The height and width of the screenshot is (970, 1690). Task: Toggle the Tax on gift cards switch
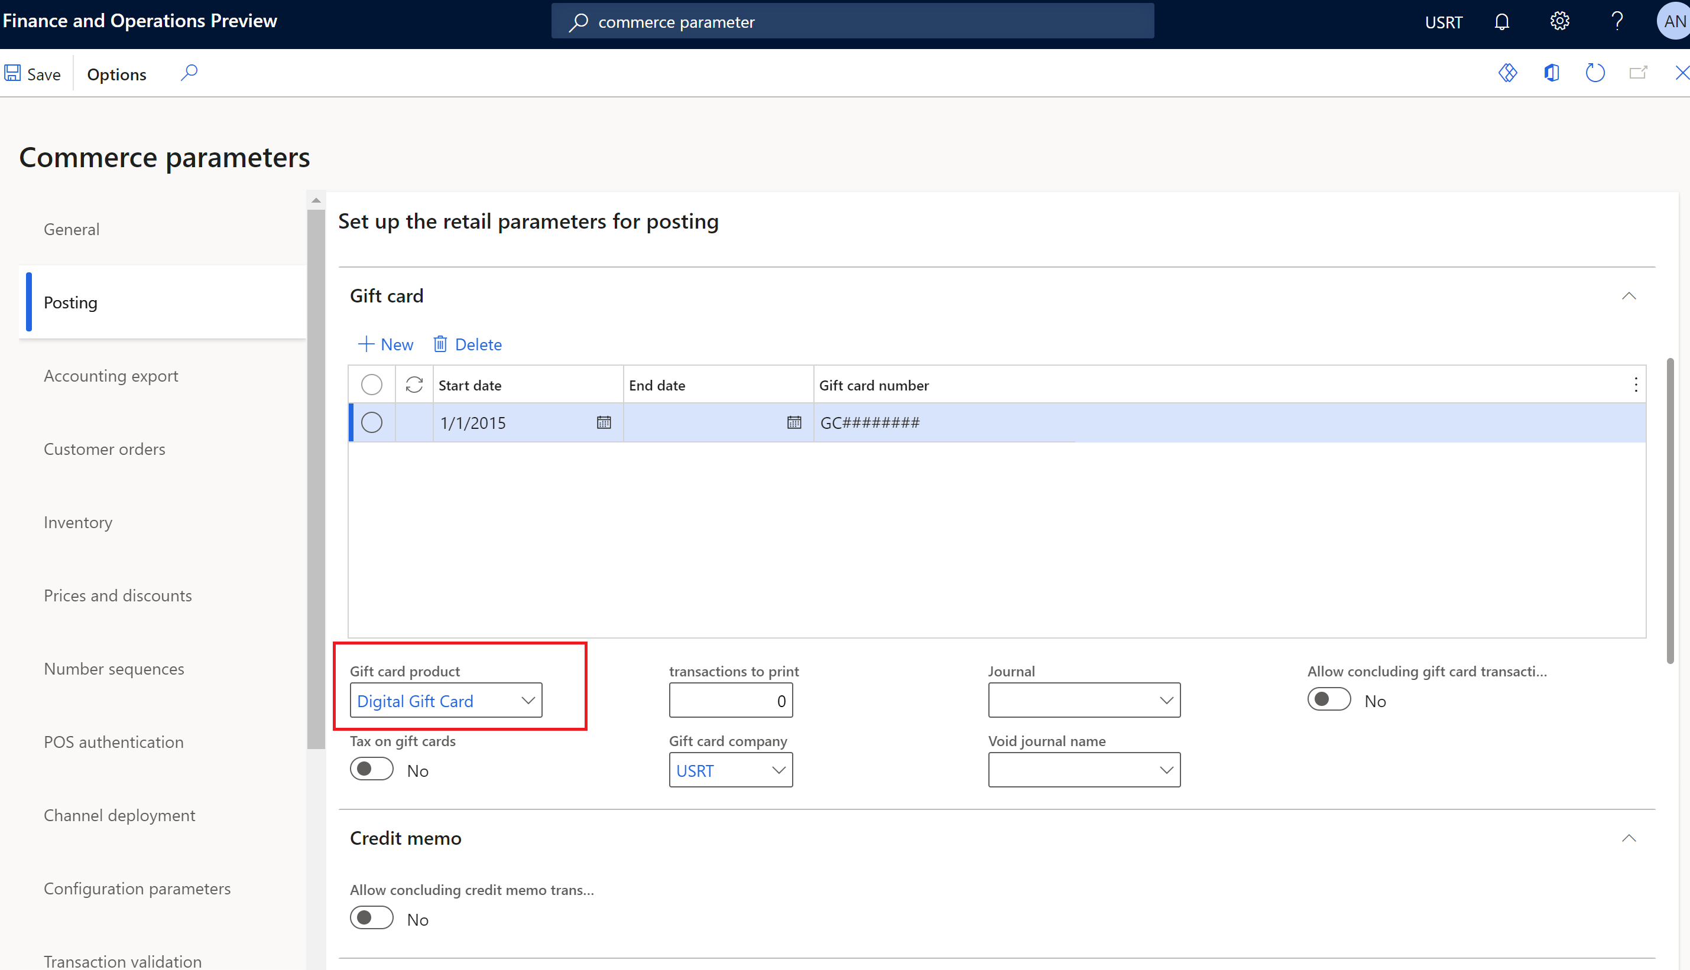click(371, 769)
